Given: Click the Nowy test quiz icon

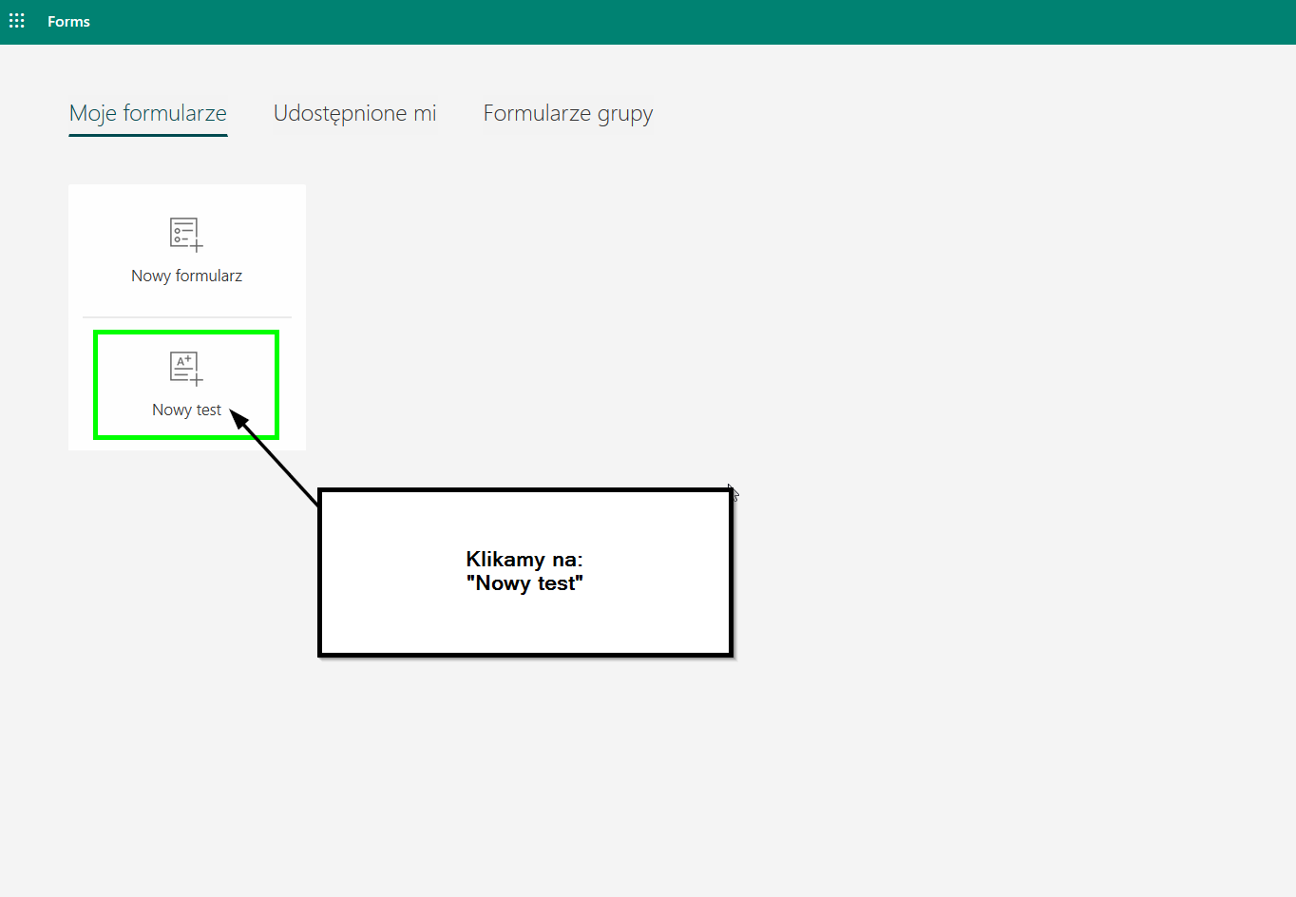Looking at the screenshot, I should 186,368.
